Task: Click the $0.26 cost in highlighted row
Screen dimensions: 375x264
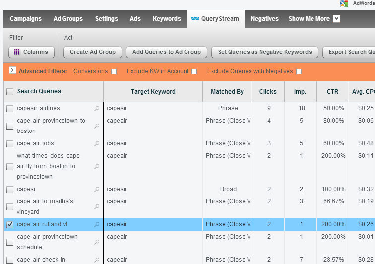Action: [x=366, y=224]
